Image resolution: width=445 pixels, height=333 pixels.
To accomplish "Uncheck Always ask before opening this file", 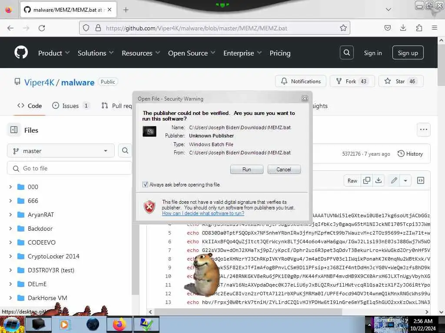I will (145, 185).
